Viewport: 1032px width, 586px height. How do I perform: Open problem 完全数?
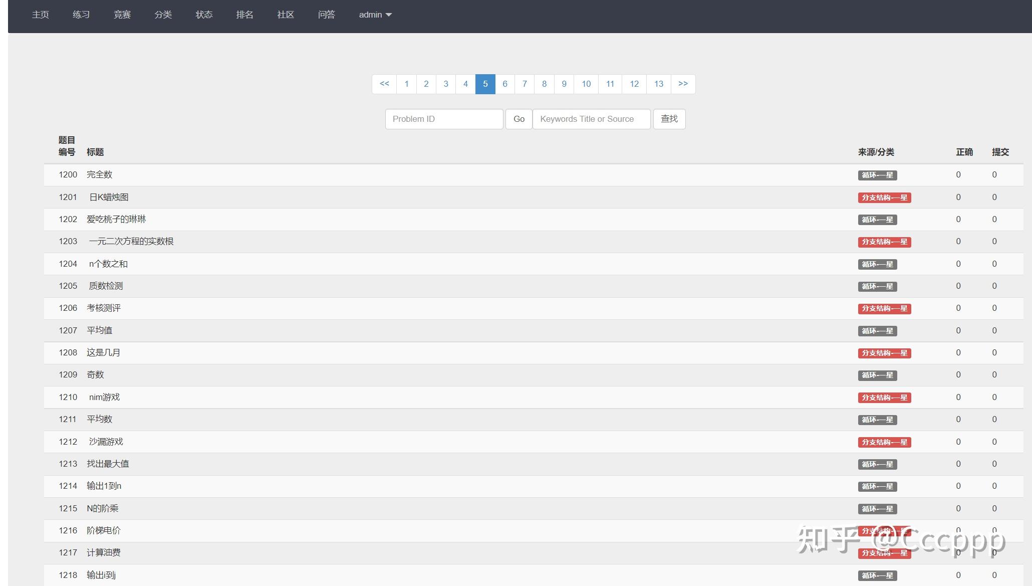click(99, 175)
